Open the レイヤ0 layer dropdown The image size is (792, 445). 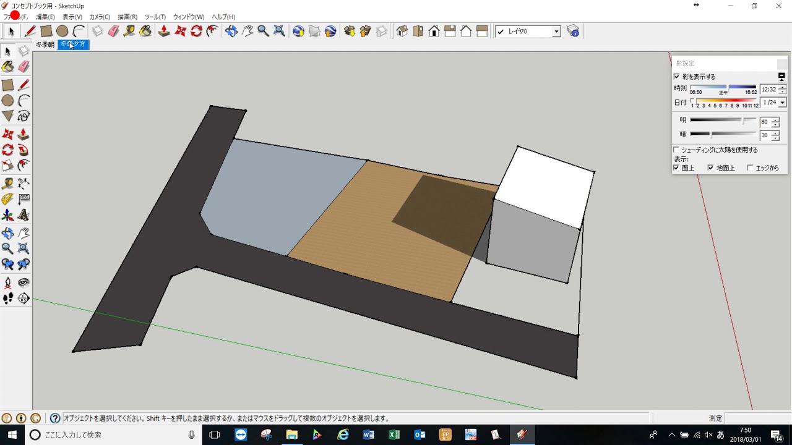pos(556,32)
